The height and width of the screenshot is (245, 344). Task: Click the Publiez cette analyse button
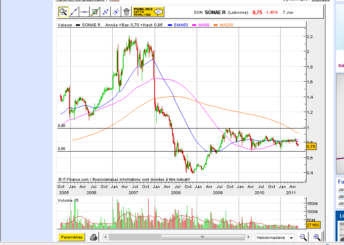pos(148,12)
